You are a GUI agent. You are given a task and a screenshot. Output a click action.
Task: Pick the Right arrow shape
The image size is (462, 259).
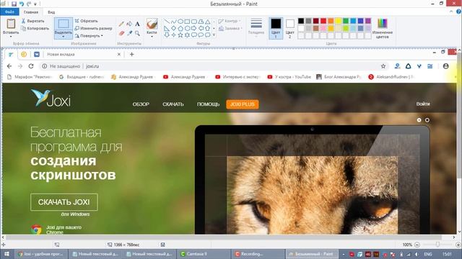(x=194, y=29)
